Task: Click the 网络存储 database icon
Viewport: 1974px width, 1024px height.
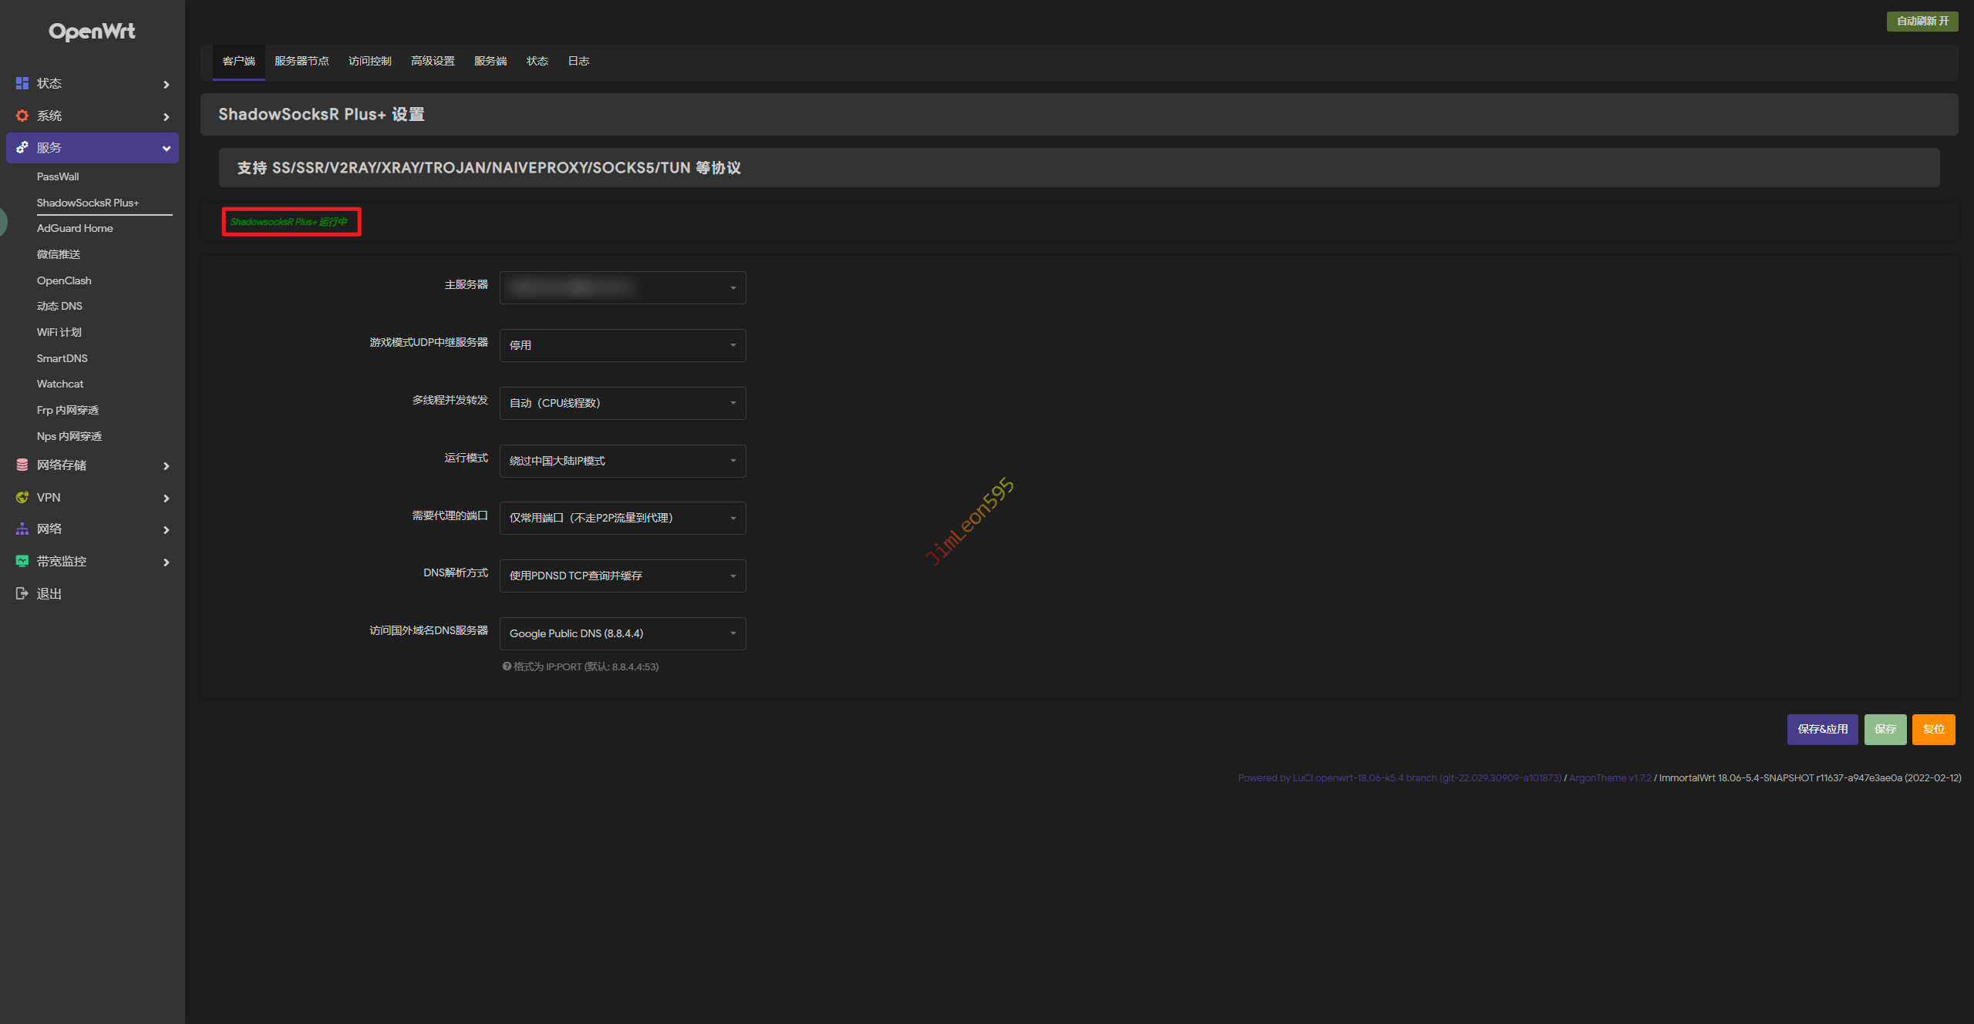Action: pyautogui.click(x=22, y=465)
